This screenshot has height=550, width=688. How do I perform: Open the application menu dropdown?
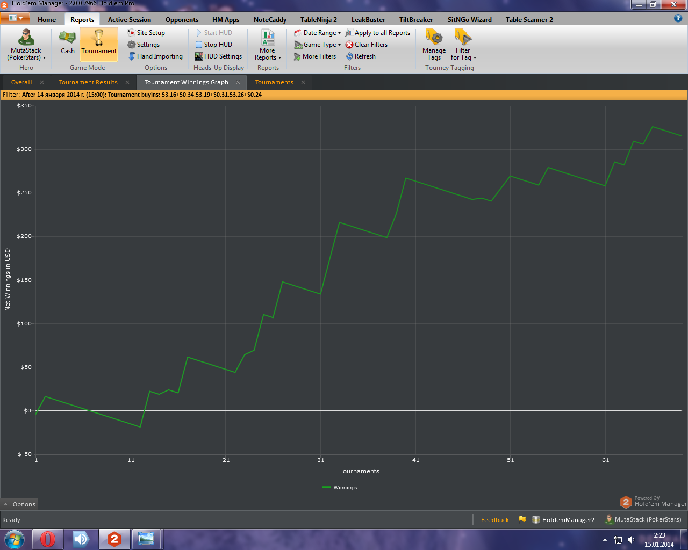coord(16,18)
